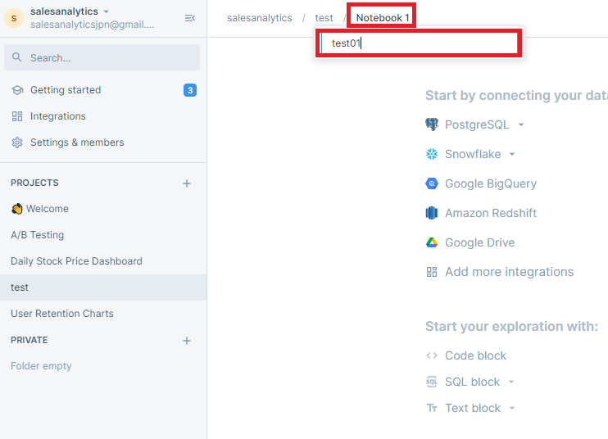This screenshot has height=439, width=608.
Task: Open Settings & members page
Action: coord(77,143)
